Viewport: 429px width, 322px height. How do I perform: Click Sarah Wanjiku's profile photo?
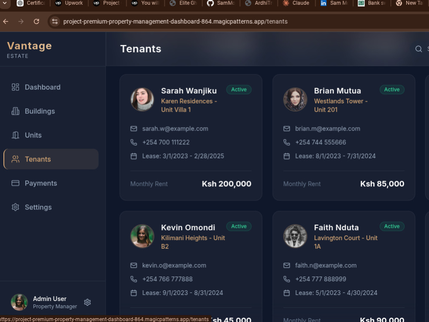pos(142,100)
